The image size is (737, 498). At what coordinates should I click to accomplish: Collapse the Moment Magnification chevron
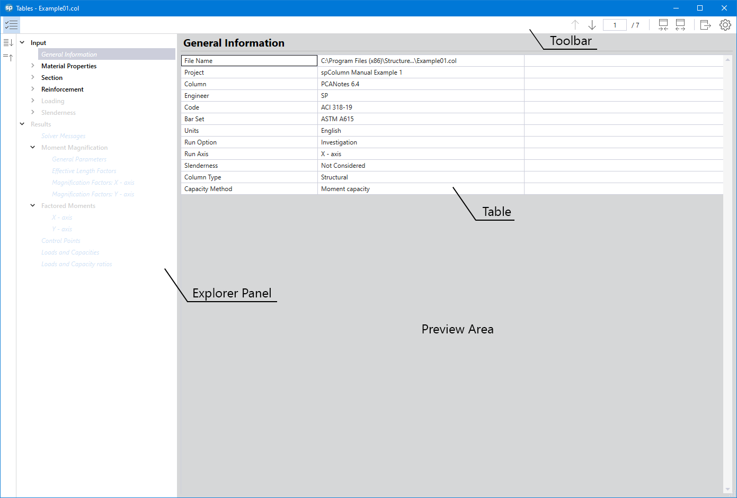(x=32, y=147)
